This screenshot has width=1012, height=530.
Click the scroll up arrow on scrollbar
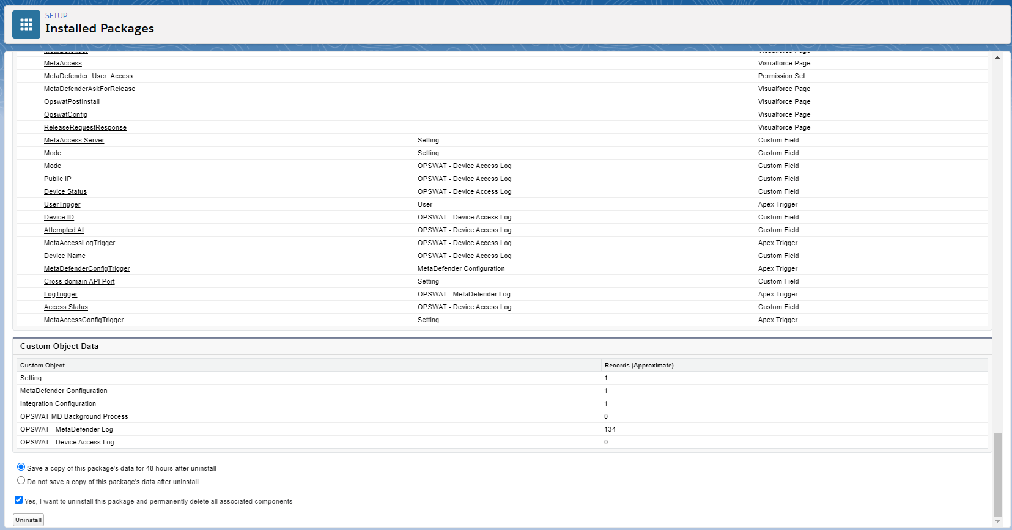click(x=997, y=57)
